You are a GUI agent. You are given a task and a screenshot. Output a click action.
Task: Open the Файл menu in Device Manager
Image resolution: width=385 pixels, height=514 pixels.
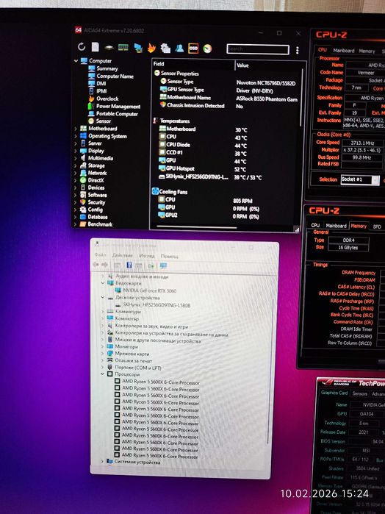[100, 255]
